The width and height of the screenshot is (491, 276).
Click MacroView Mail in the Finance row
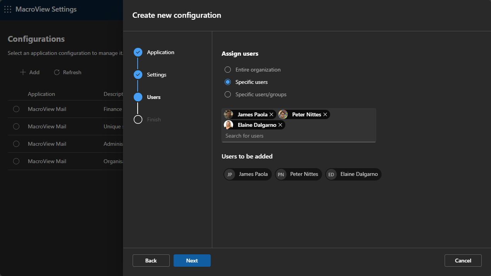[47, 109]
